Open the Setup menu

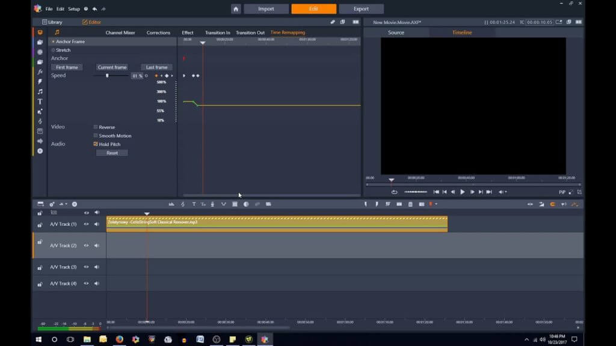73,9
